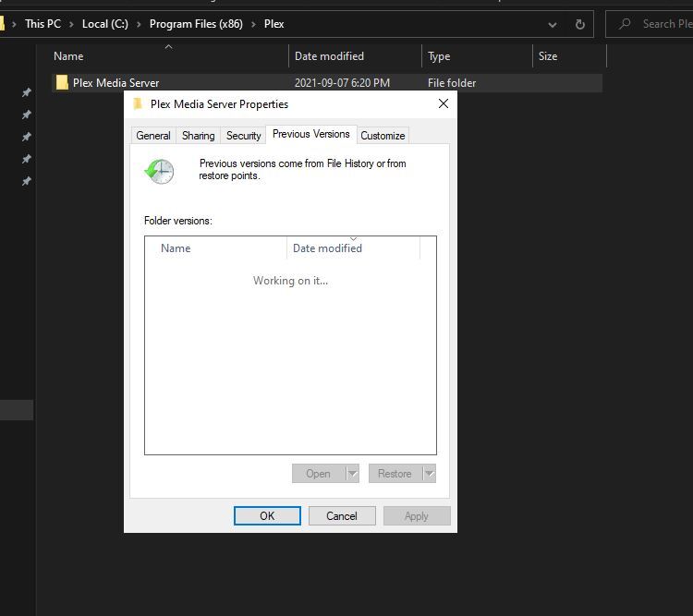Click the fourth pin icon in sidebar
Viewport: 693px width, 616px height.
(27, 159)
